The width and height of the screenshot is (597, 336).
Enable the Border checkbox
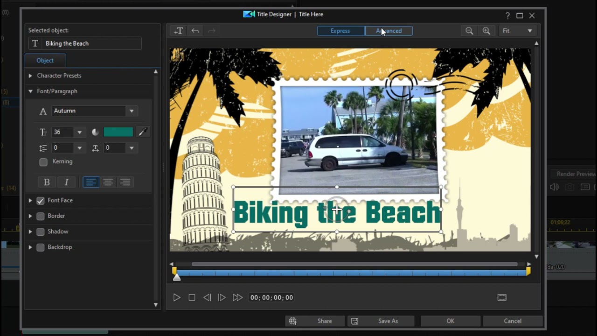(41, 216)
